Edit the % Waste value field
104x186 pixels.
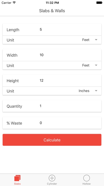(x=70, y=123)
